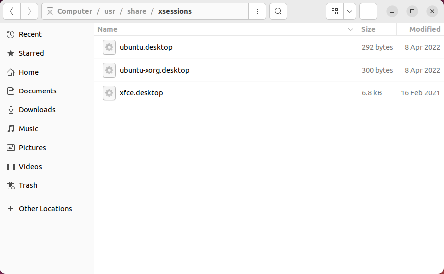The height and width of the screenshot is (274, 444).
Task: Click the Starred star icon in sidebar
Action: pos(11,53)
